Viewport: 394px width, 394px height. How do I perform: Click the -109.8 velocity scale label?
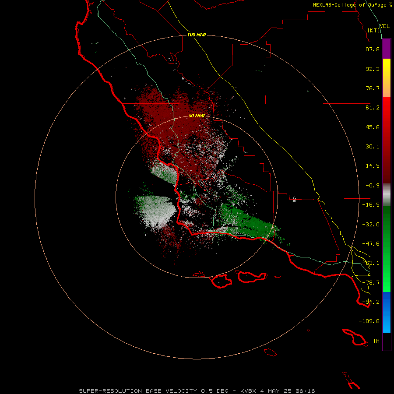click(369, 321)
